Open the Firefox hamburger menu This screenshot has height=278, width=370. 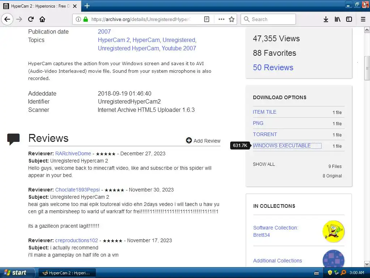point(363,19)
